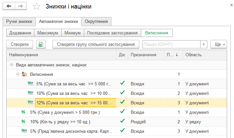Click Всюди in the дисконтна карта row
Image resolution: width=234 pixels, height=138 pixels.
pyautogui.click(x=137, y=131)
